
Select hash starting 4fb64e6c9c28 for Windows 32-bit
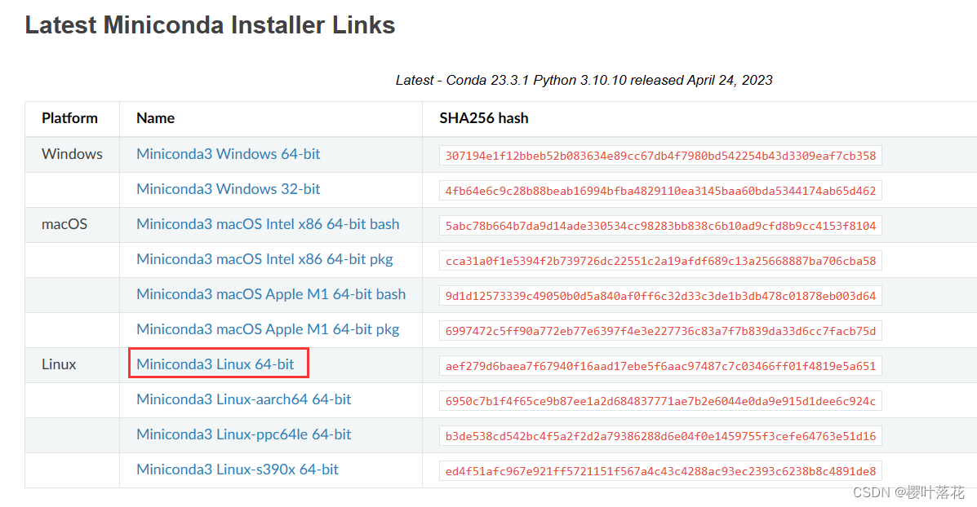pos(660,191)
